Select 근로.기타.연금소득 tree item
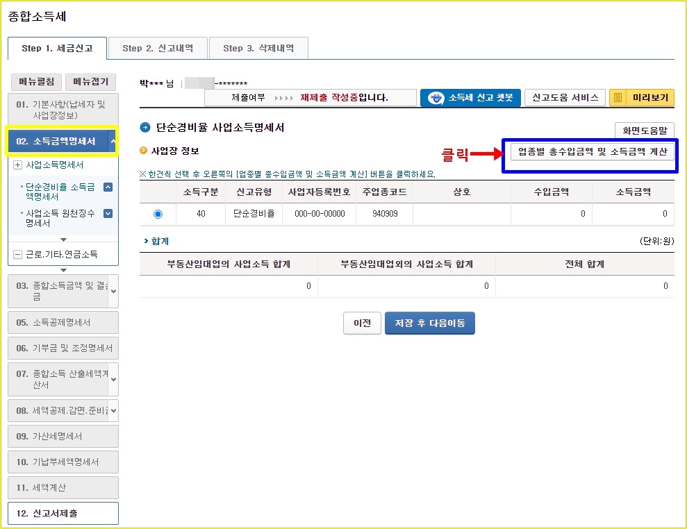 (x=62, y=254)
